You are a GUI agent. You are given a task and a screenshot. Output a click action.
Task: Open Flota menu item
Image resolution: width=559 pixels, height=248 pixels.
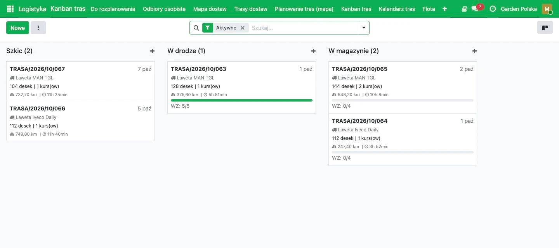(429, 9)
